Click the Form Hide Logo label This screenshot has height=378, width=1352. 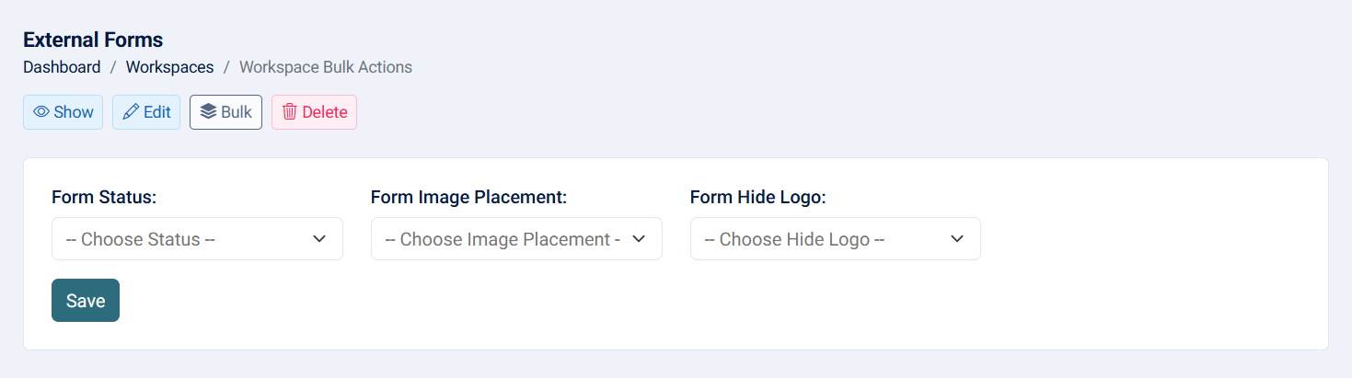pos(758,197)
